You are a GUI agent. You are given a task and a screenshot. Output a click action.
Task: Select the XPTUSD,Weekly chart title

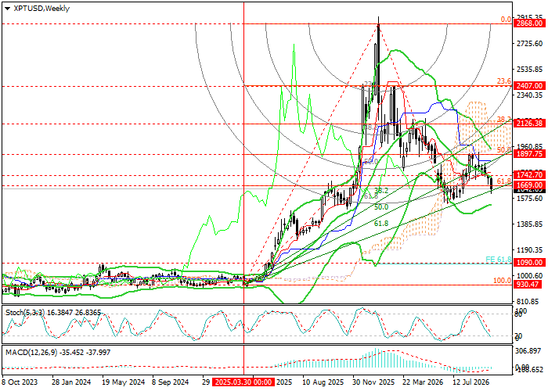click(41, 9)
